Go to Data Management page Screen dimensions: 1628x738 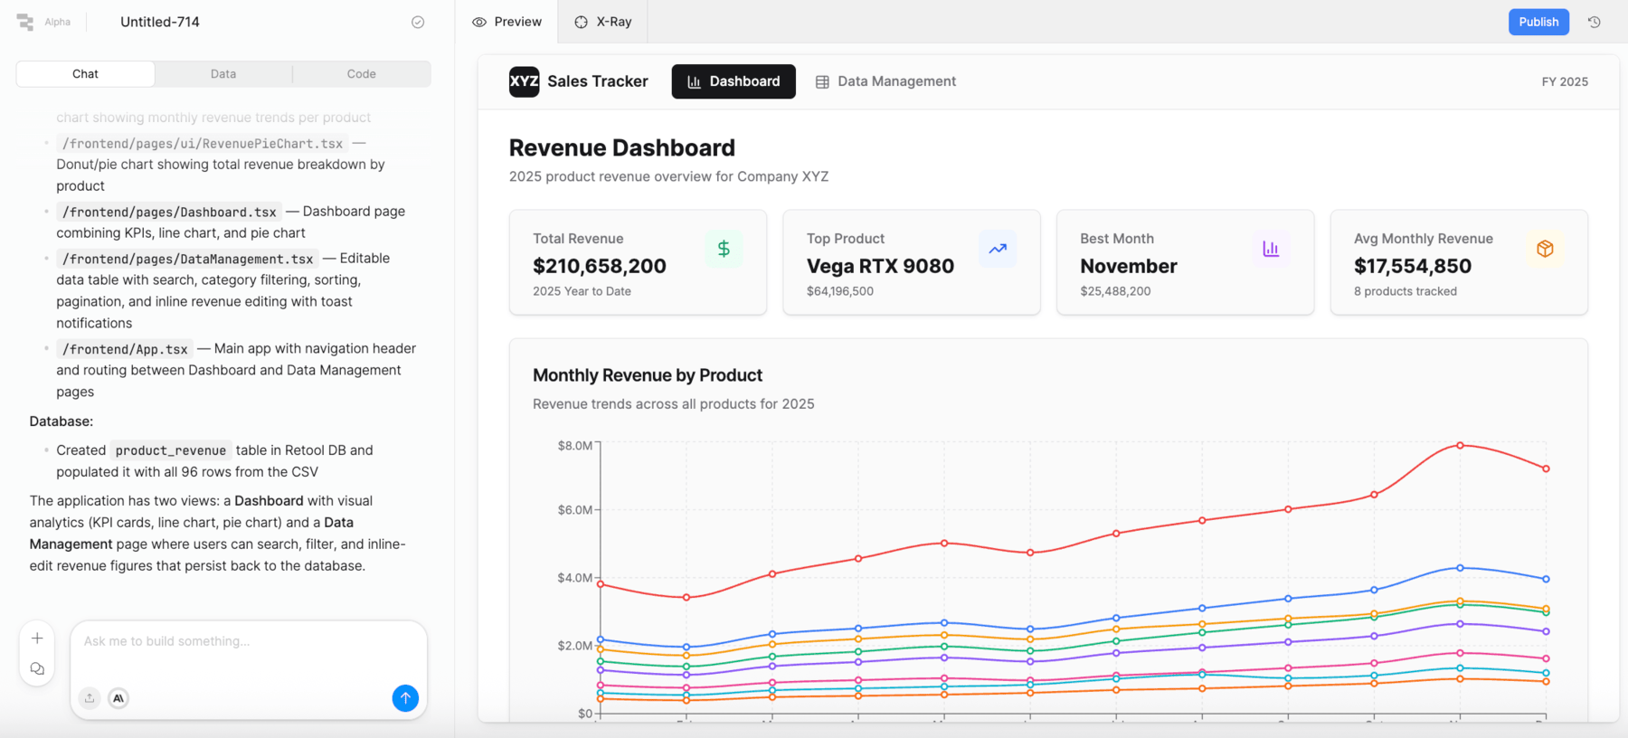click(886, 81)
